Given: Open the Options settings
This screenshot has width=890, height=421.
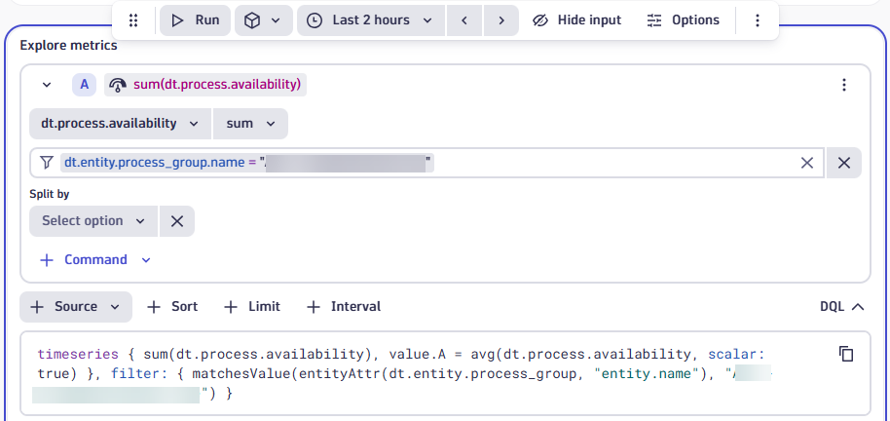Looking at the screenshot, I should pos(684,20).
